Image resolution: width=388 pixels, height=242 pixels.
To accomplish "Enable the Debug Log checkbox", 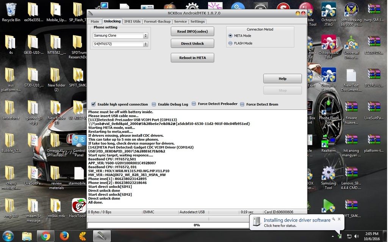I will pyautogui.click(x=154, y=104).
